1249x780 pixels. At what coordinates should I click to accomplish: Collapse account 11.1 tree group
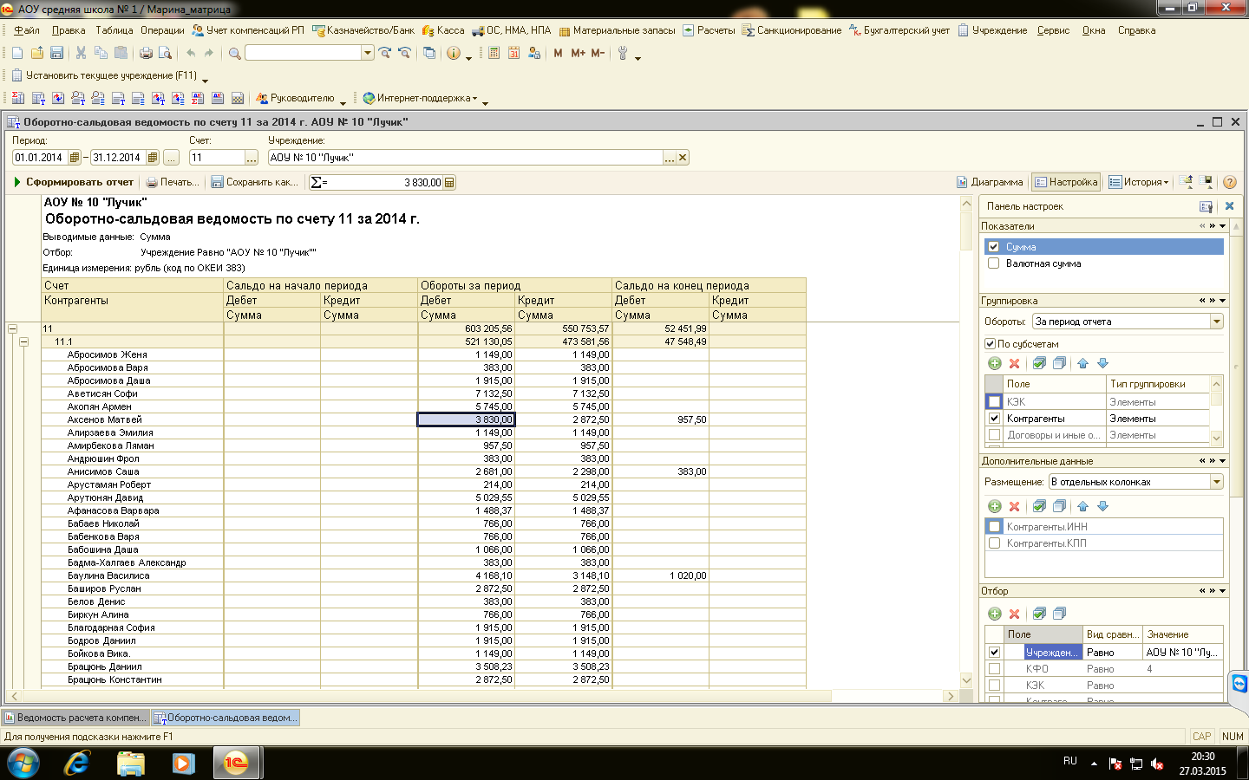coord(23,341)
